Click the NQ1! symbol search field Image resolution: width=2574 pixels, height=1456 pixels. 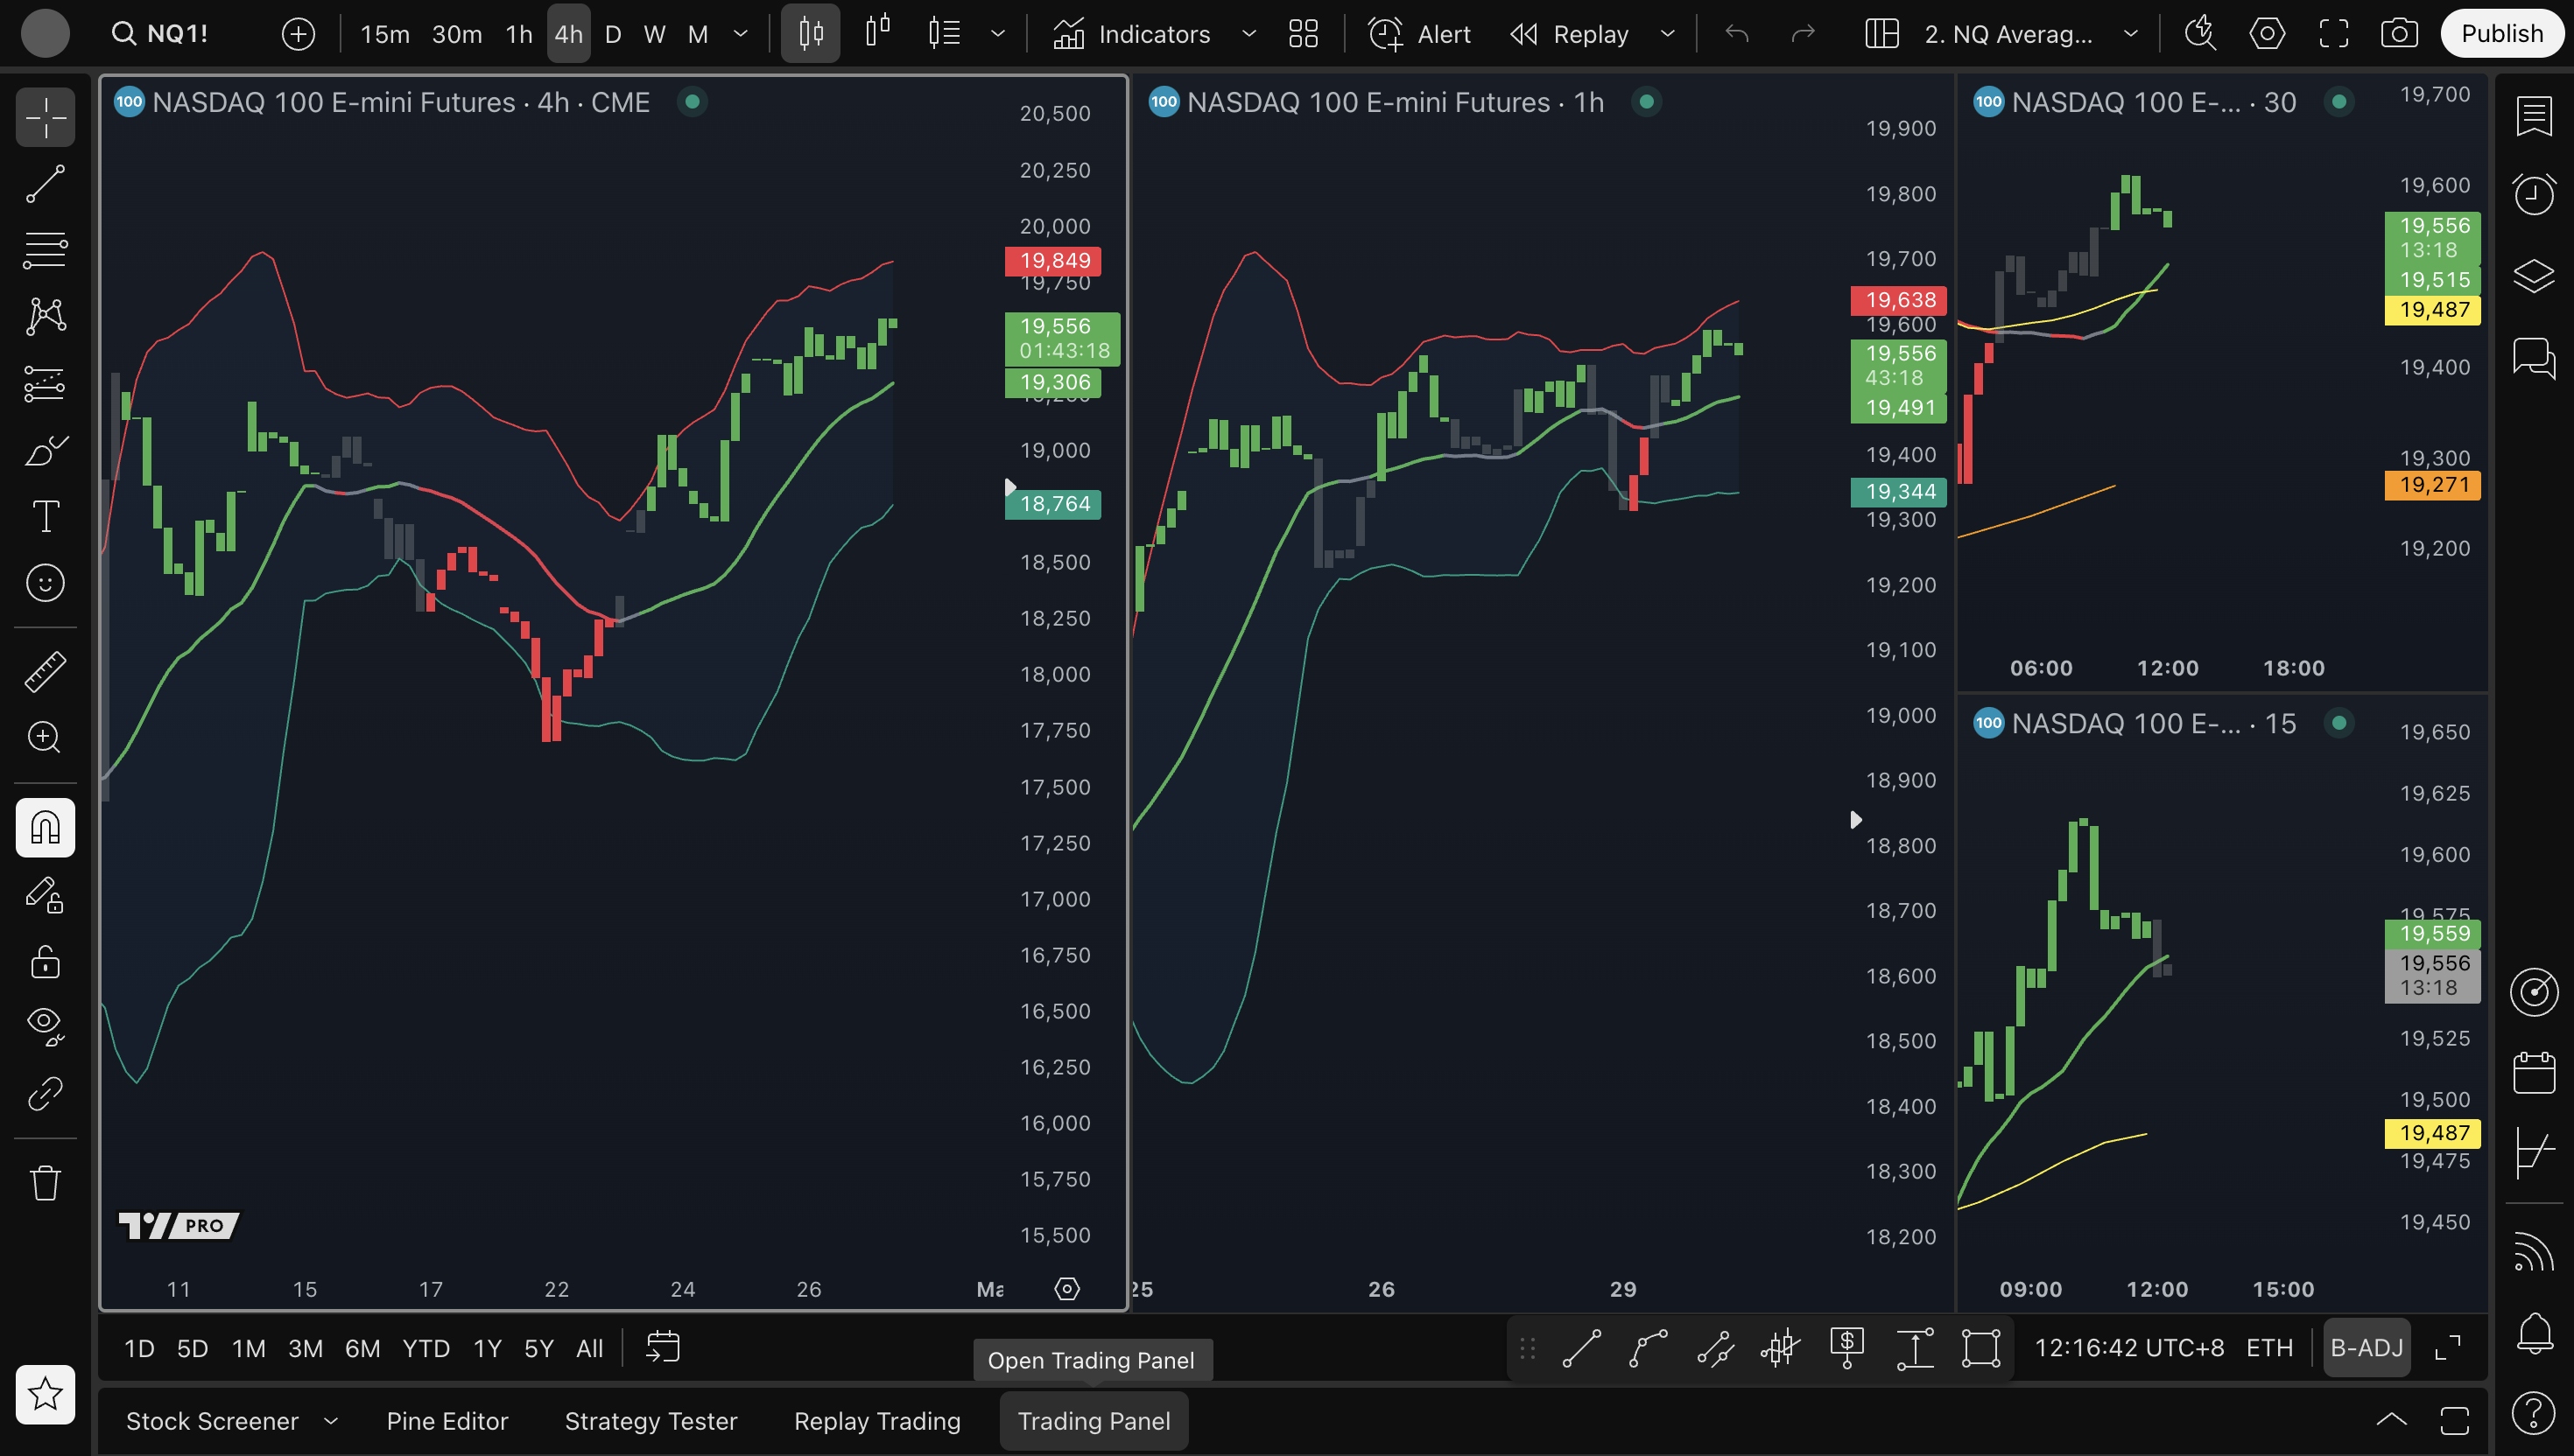177,34
